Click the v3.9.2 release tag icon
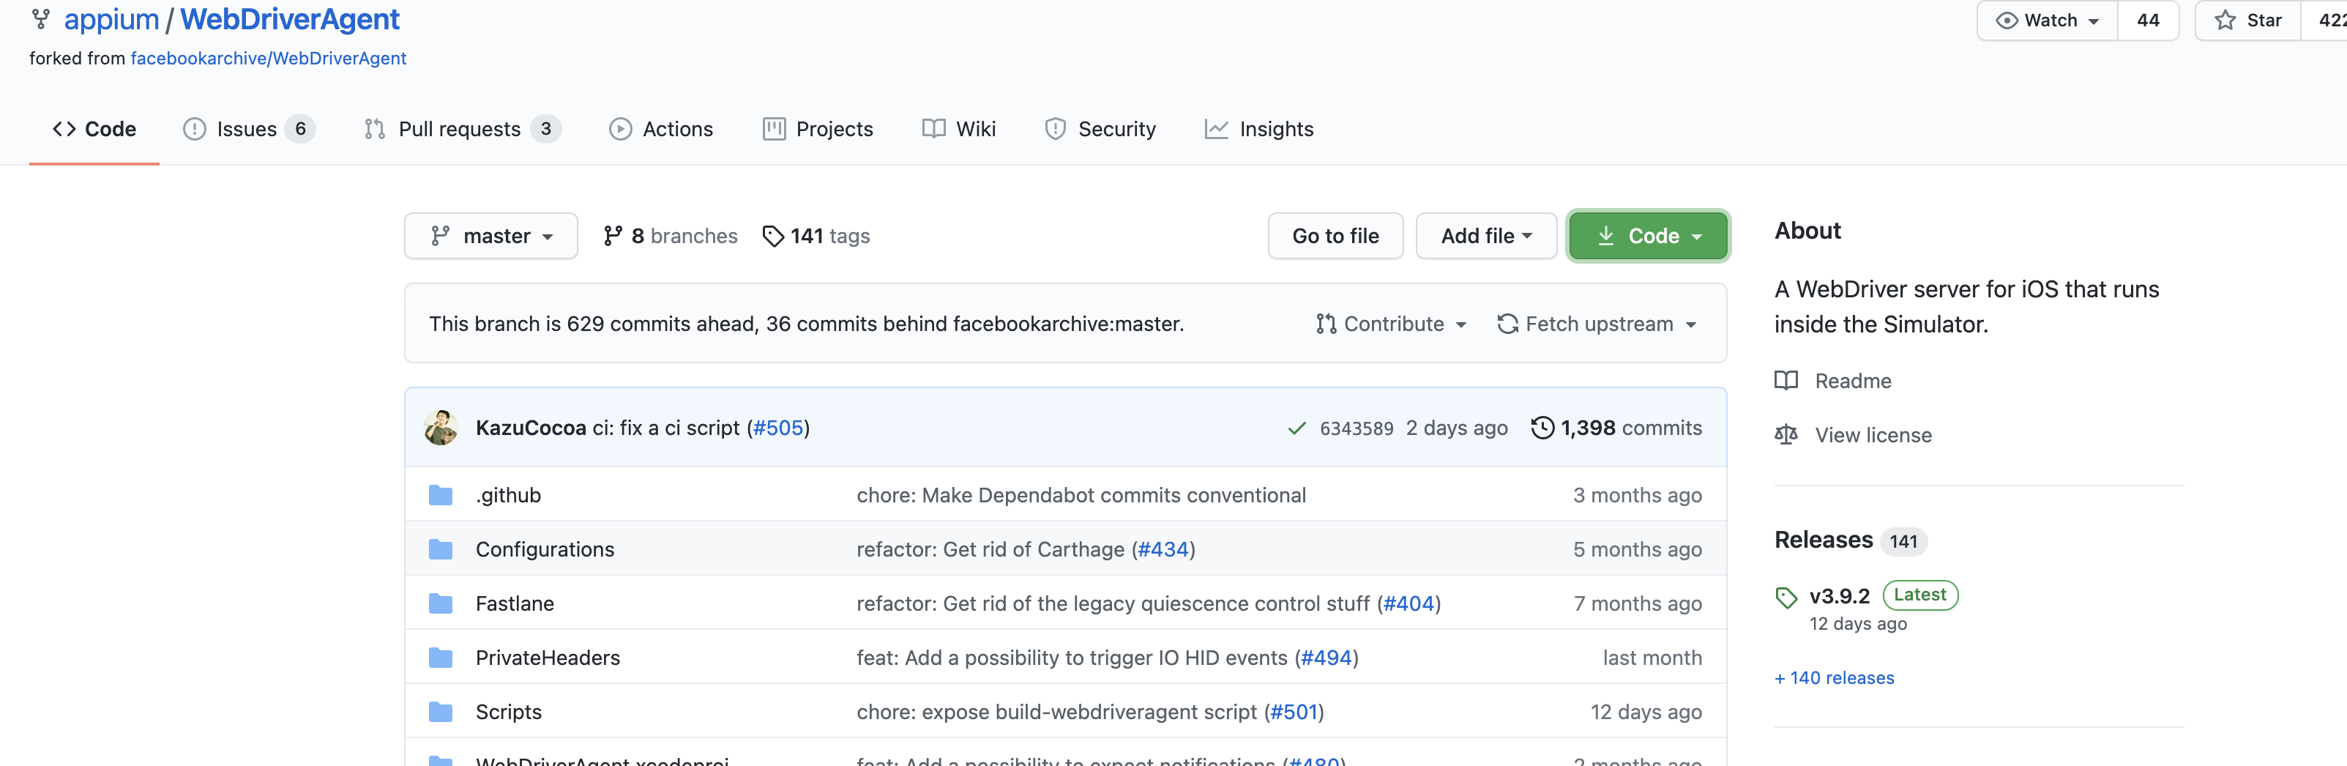2347x766 pixels. coord(1786,598)
